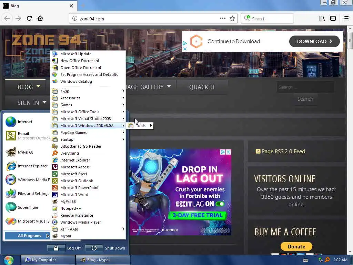
Task: Launch Microsoft Word
Action: click(x=88, y=195)
